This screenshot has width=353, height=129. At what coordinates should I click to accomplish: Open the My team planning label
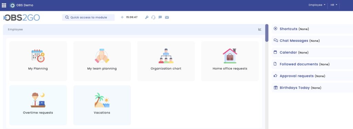(102, 69)
